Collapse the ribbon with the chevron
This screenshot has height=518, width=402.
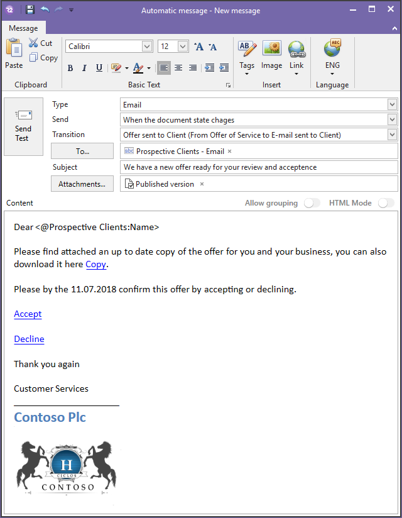tap(394, 29)
